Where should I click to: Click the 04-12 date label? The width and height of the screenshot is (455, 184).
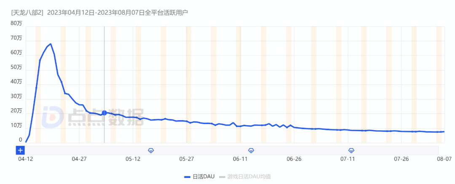[25, 159]
